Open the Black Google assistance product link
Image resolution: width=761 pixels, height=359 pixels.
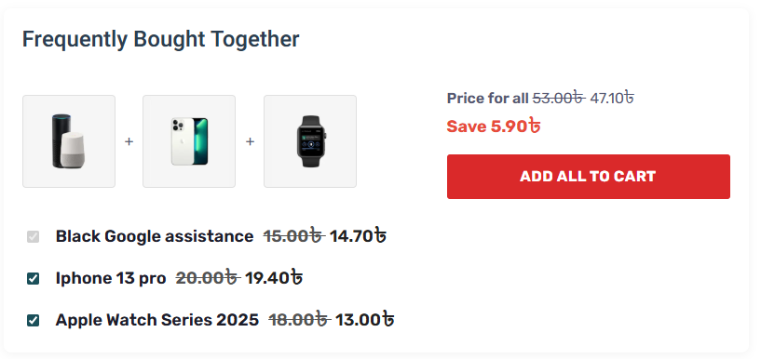click(x=155, y=236)
